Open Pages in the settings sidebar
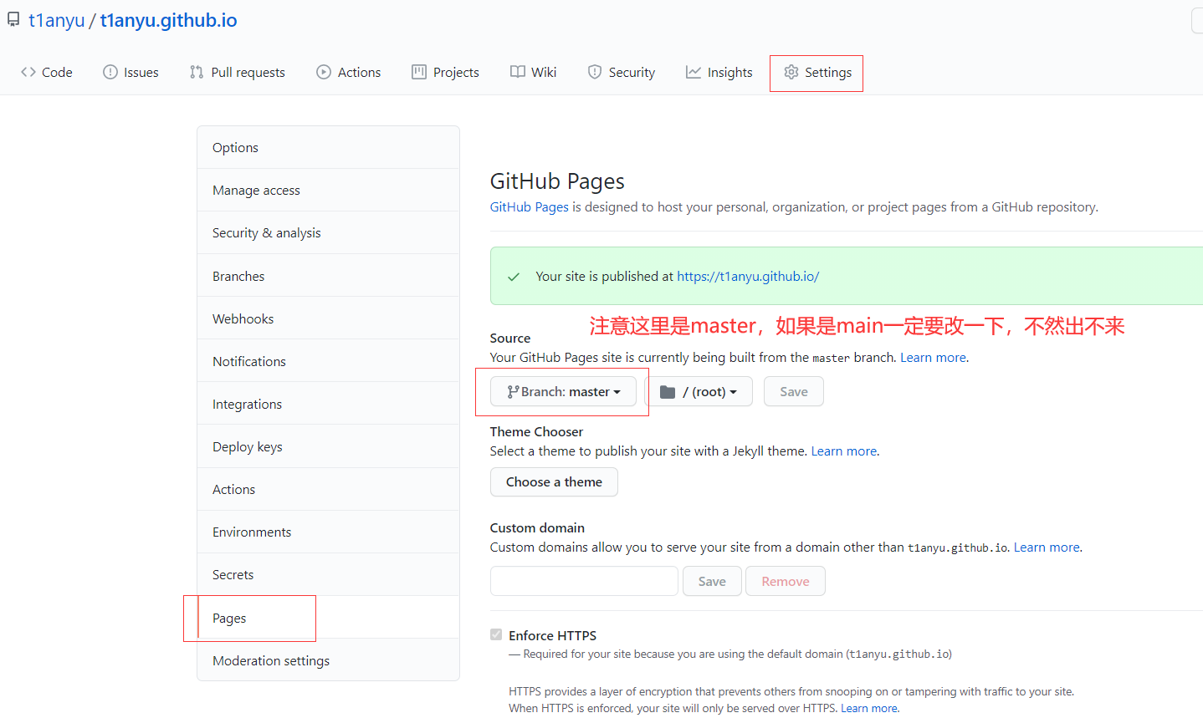This screenshot has height=718, width=1203. (229, 619)
